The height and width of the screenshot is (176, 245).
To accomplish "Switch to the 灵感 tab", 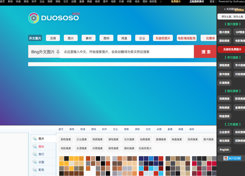I will pos(53,38).
